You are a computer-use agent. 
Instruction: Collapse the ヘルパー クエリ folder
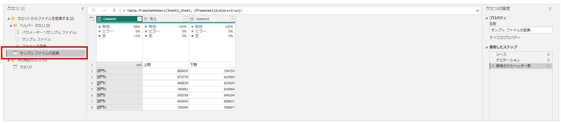(x=11, y=26)
